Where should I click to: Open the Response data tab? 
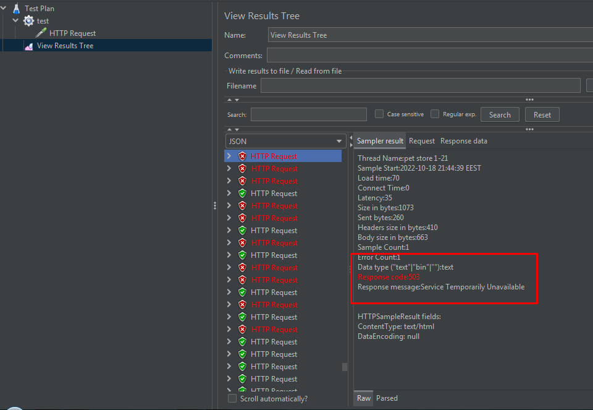(x=464, y=141)
